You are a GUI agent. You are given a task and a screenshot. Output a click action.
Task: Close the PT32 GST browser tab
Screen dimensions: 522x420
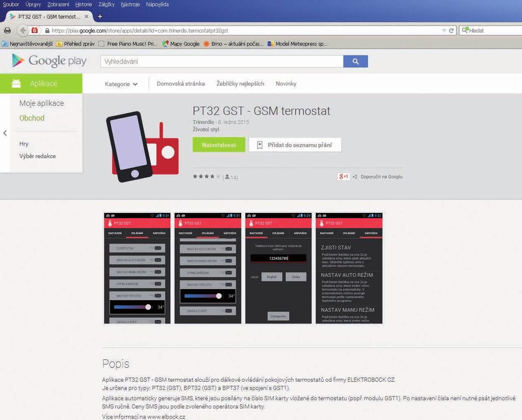point(86,16)
